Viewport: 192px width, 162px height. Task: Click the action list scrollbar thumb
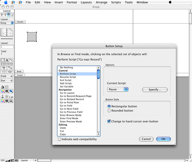pos(98,74)
